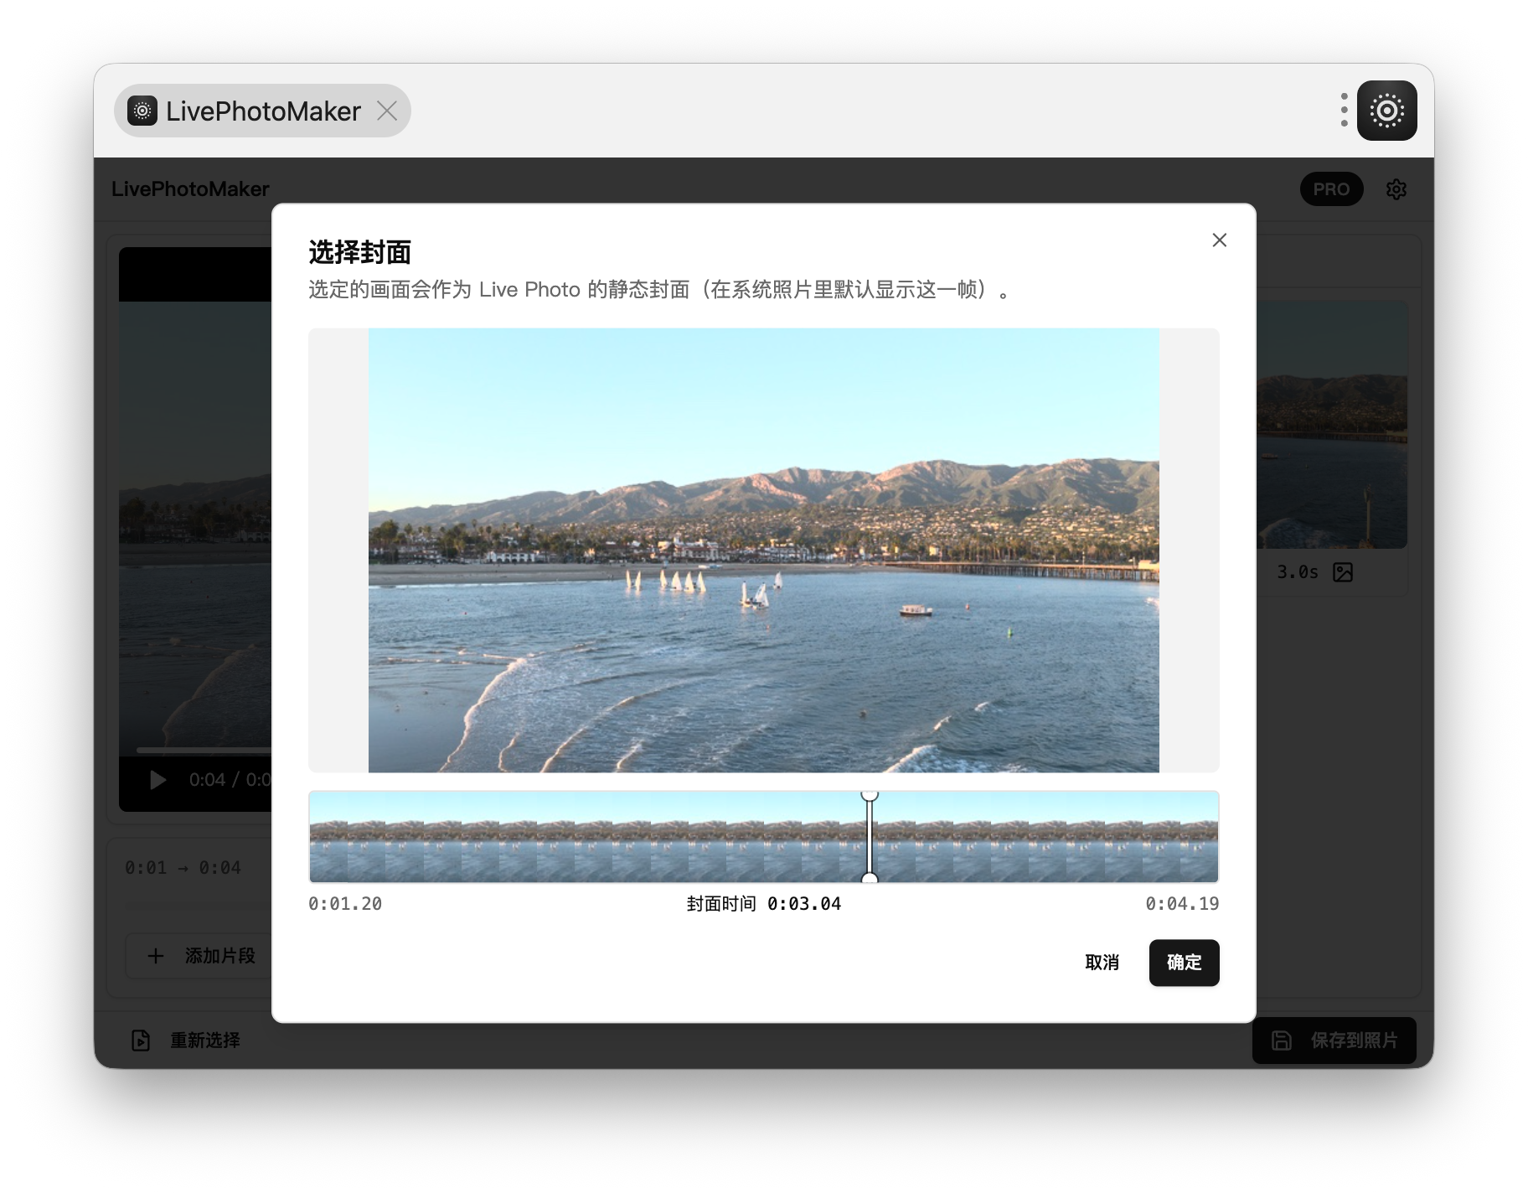Close the 选择封面 dialog with the X
Image resolution: width=1528 pixels, height=1193 pixels.
(x=1220, y=240)
